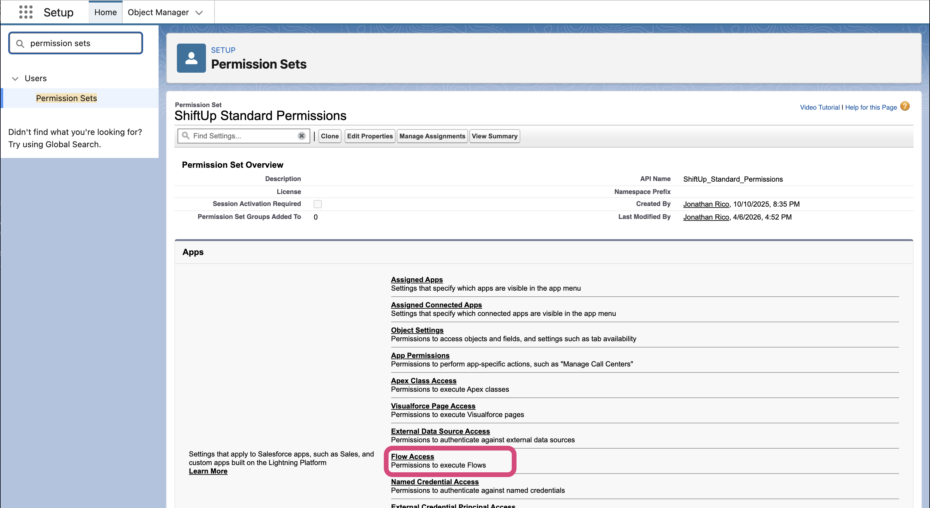Click the View Summary button
This screenshot has height=508, width=930.
click(494, 136)
